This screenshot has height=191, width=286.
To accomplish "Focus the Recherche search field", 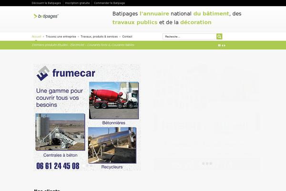I will coord(190,37).
